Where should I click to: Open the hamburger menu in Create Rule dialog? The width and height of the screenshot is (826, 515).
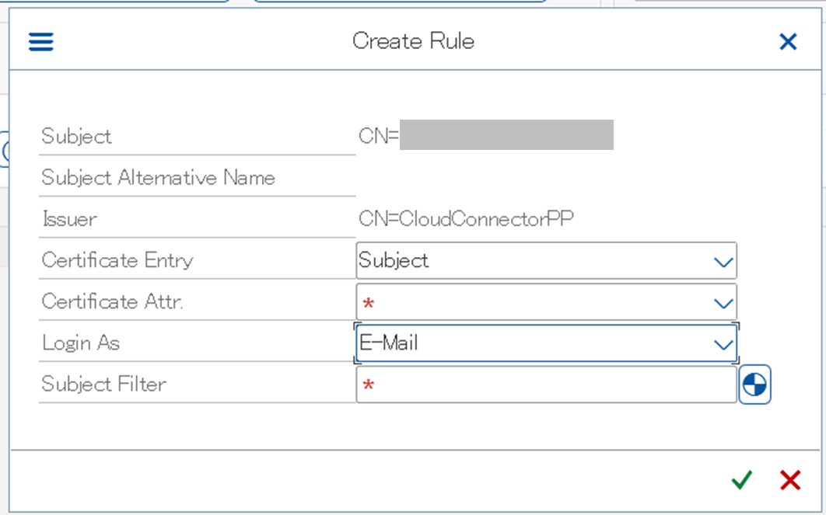[41, 42]
